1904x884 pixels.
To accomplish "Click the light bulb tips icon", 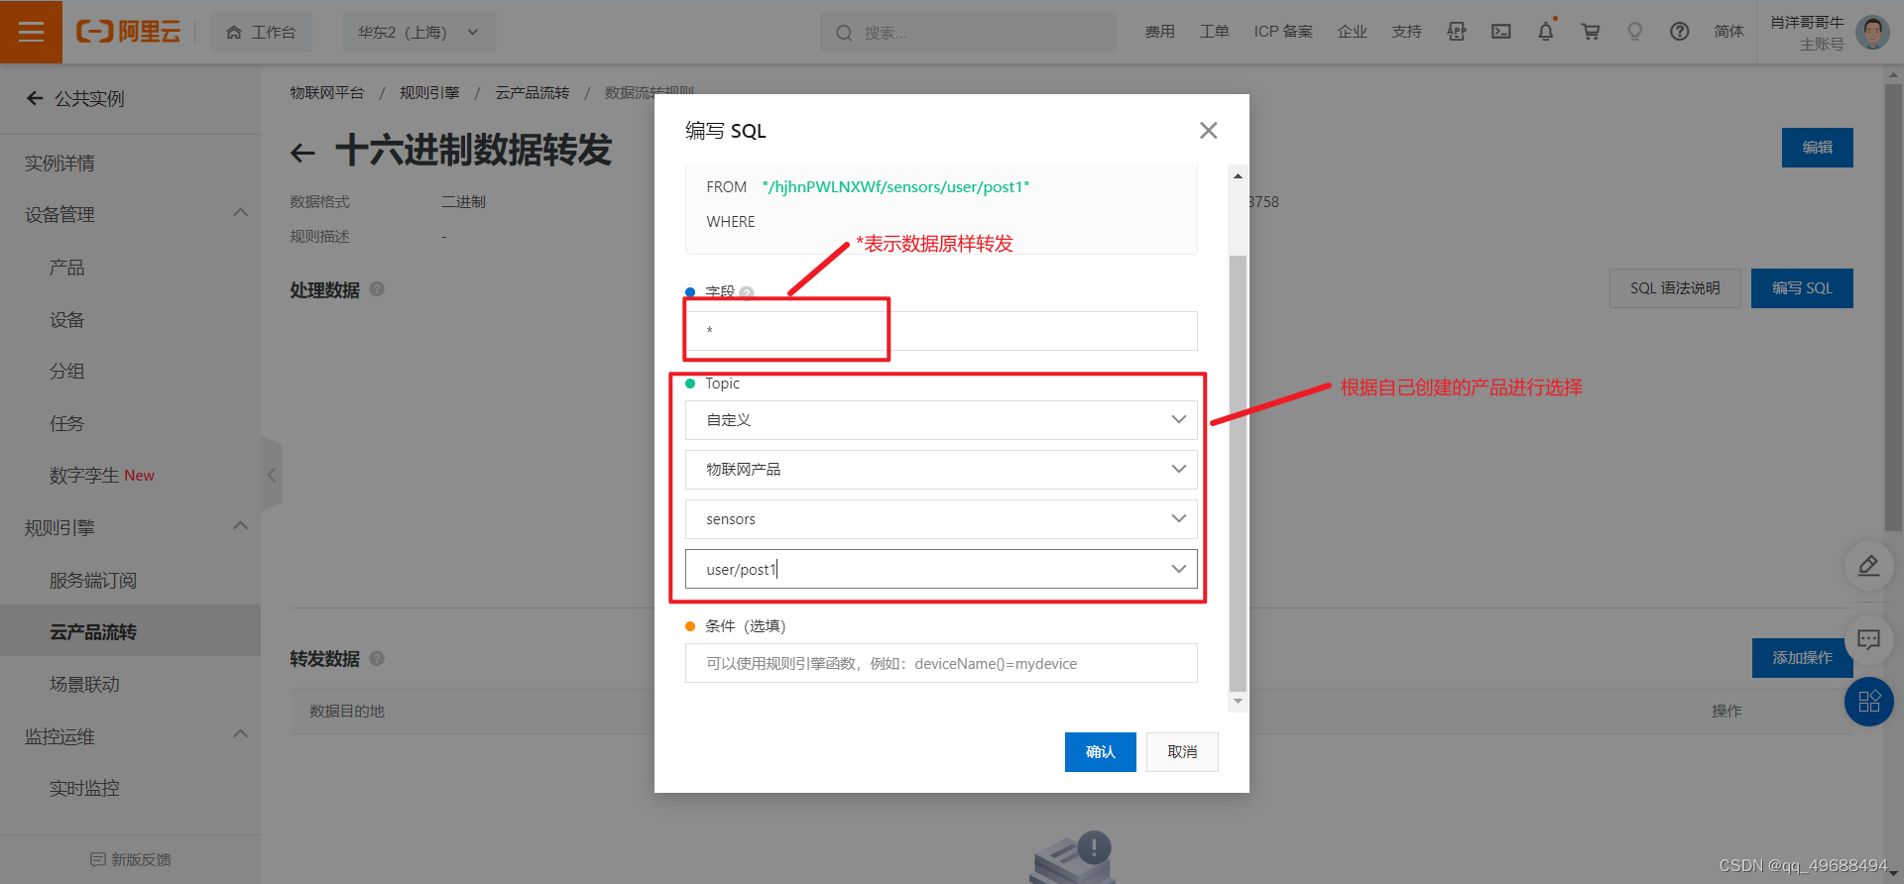I will [x=1635, y=32].
